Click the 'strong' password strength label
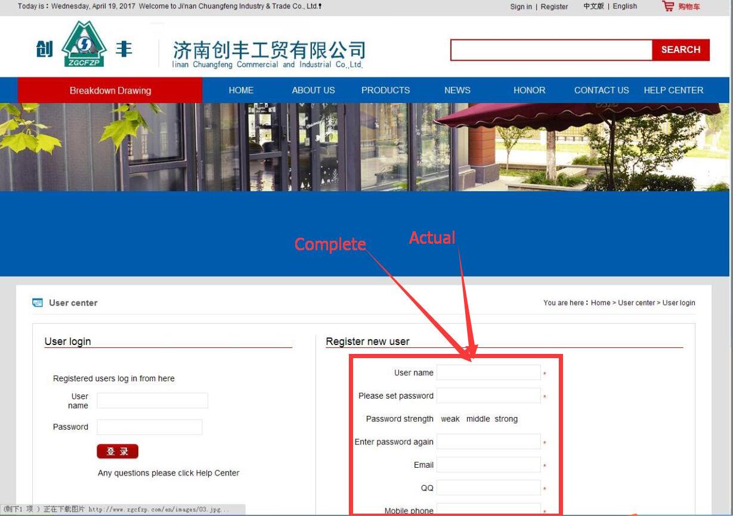 coord(506,419)
